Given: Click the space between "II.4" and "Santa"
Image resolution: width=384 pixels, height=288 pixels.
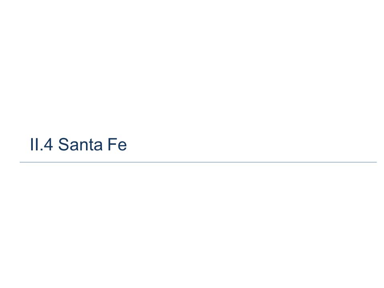Looking at the screenshot, I should point(56,144).
